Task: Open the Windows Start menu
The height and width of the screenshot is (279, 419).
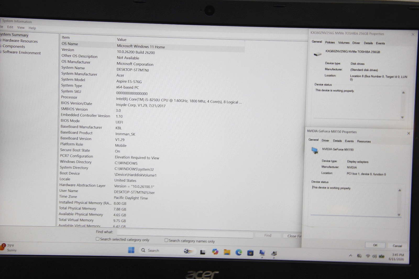Action: 131,250
